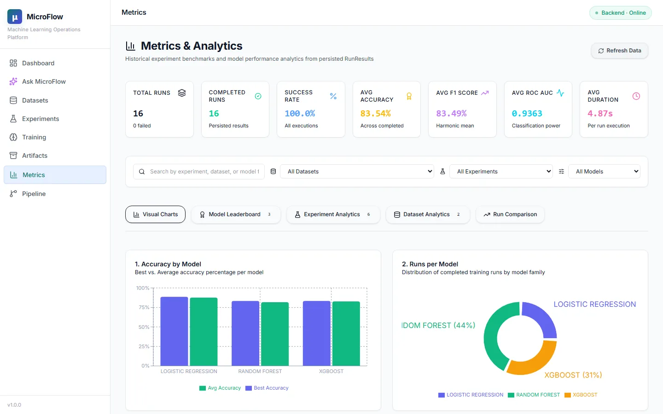Click the Total Runs value 16

click(x=138, y=114)
